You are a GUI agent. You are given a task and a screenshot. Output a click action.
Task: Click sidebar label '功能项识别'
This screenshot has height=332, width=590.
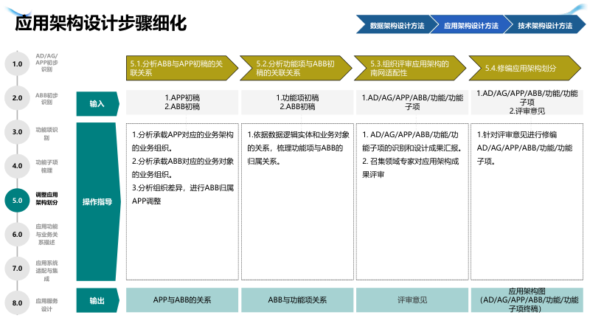point(46,134)
